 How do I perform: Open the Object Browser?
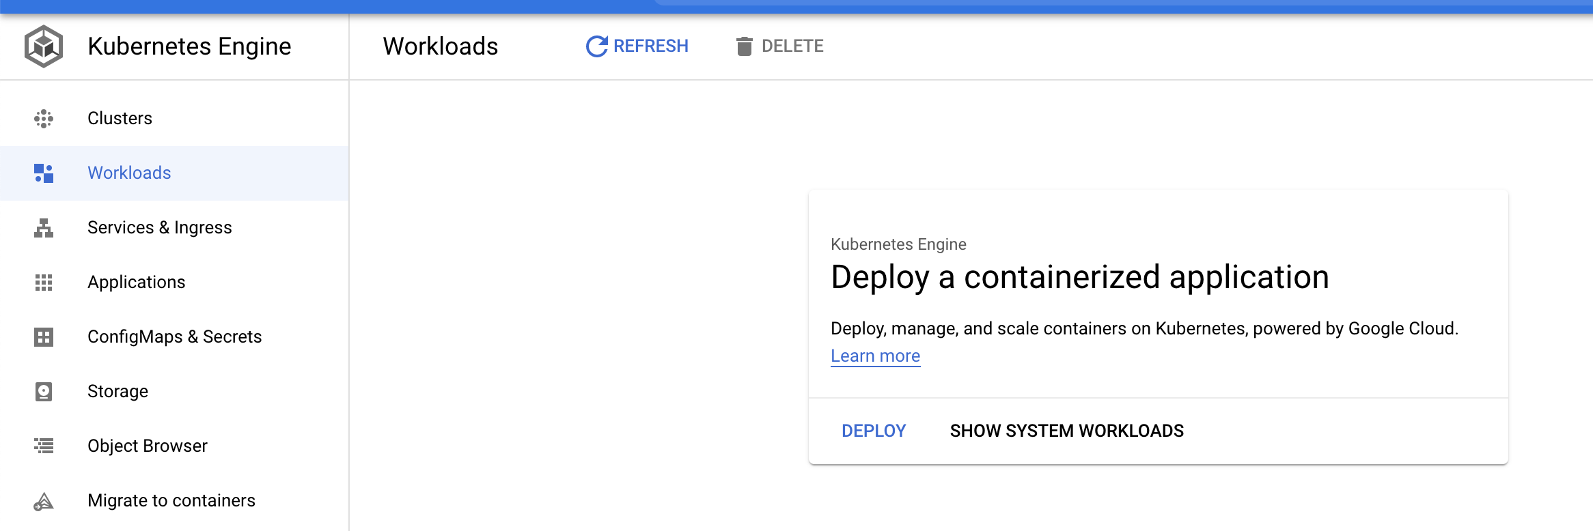(147, 446)
